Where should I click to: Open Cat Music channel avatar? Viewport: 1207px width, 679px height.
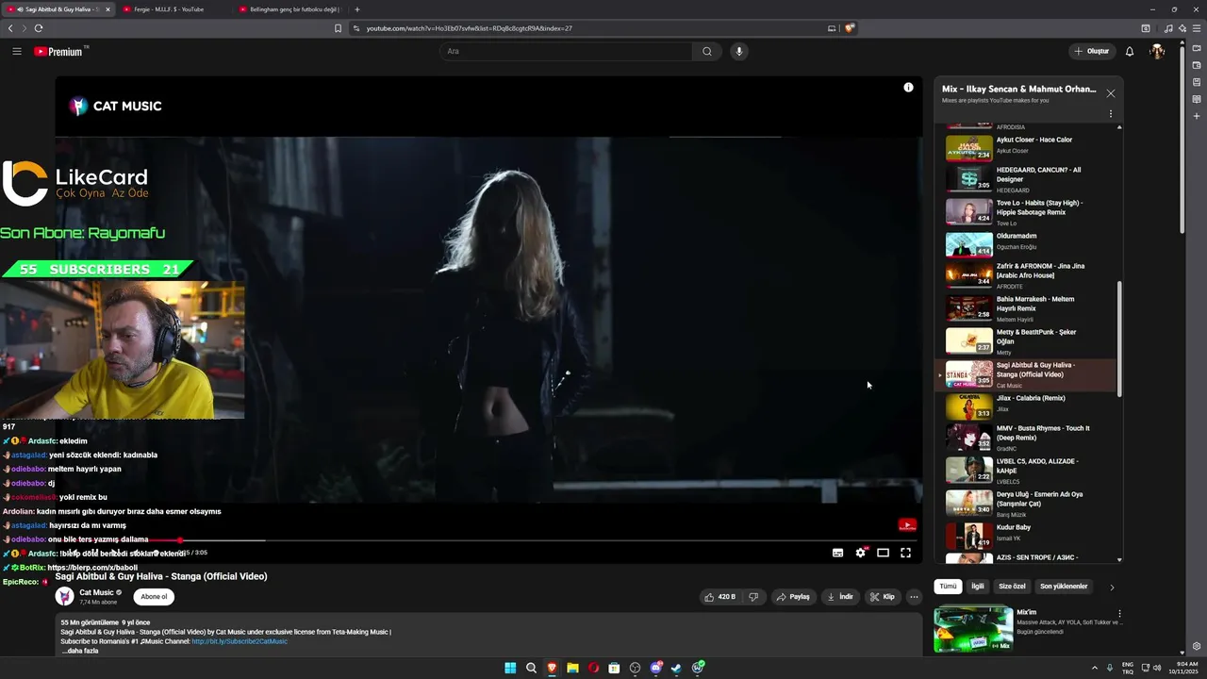click(x=64, y=596)
